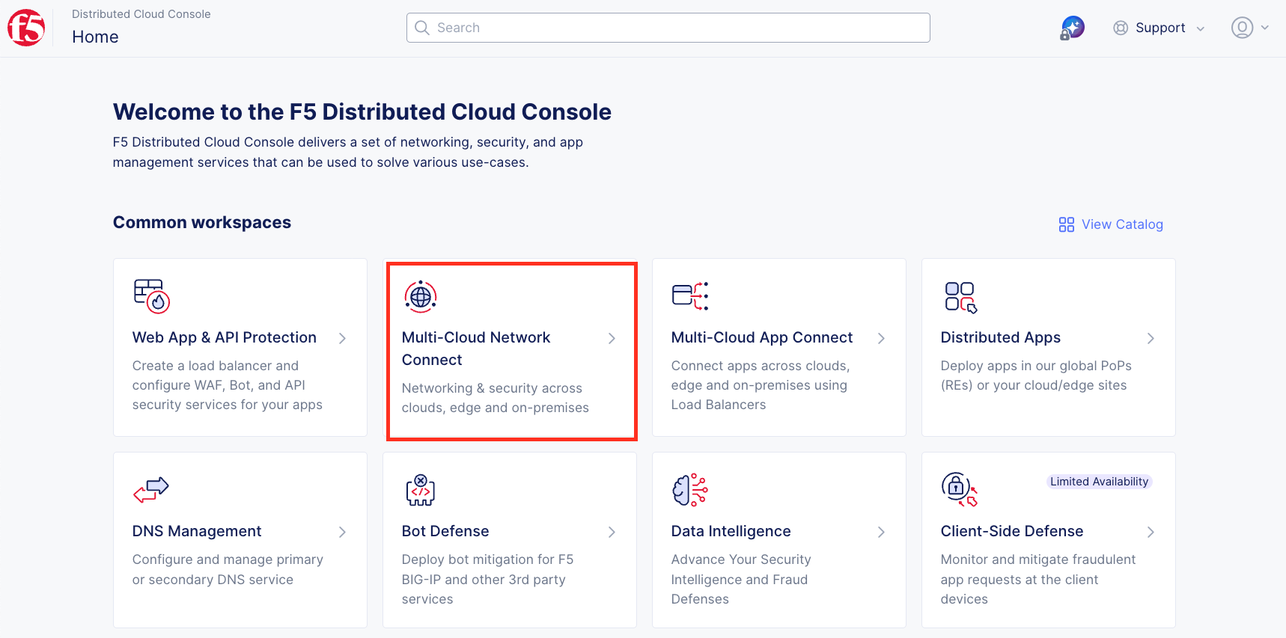Click chevron on Distributed Apps card
Image resolution: width=1286 pixels, height=638 pixels.
coord(1151,338)
